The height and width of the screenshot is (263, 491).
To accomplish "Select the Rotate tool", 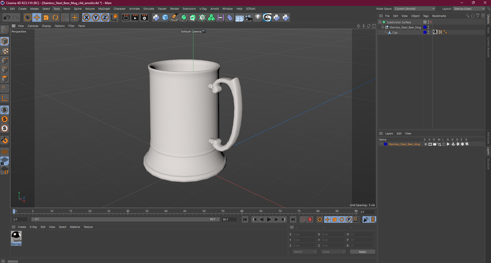I will [x=55, y=18].
